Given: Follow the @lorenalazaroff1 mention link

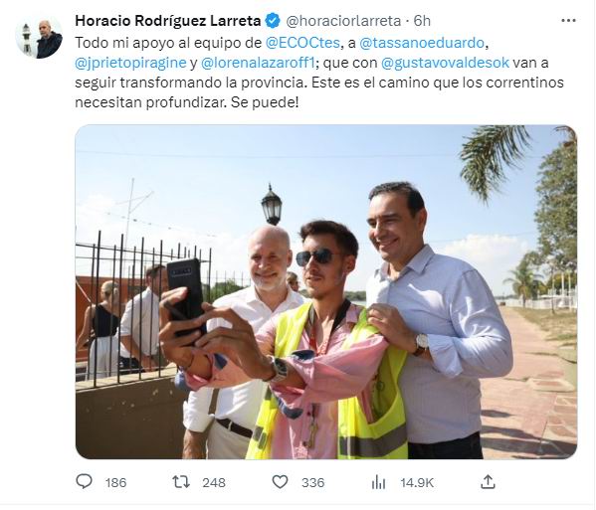Looking at the screenshot, I should click(258, 63).
